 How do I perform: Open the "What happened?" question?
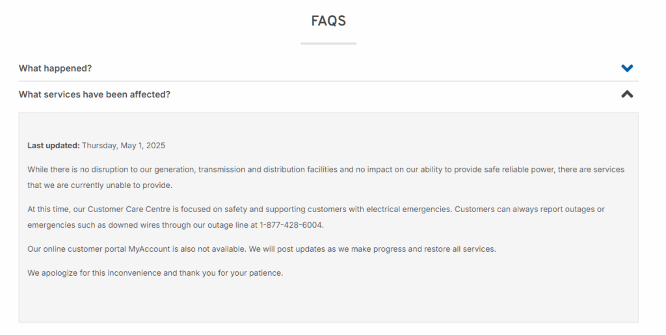55,68
